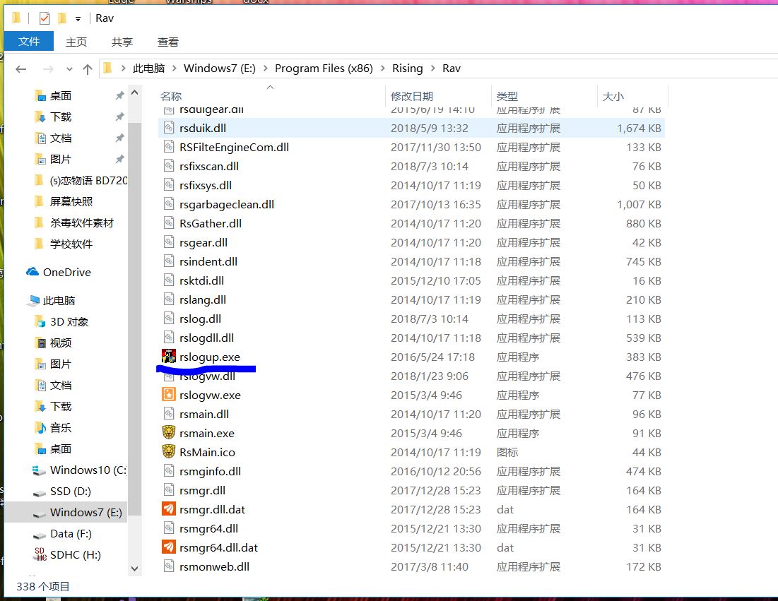Go back with the left arrow

pos(20,69)
